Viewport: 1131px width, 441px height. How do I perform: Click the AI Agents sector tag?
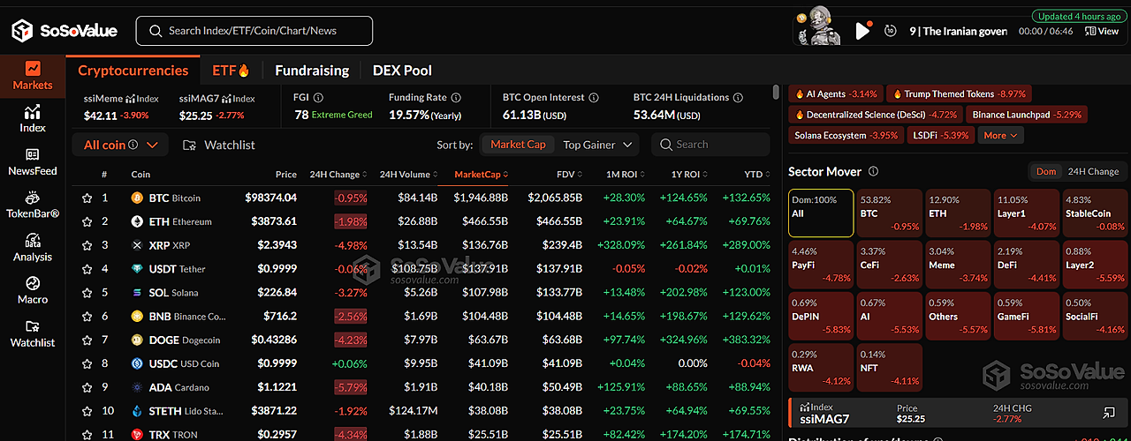point(835,93)
